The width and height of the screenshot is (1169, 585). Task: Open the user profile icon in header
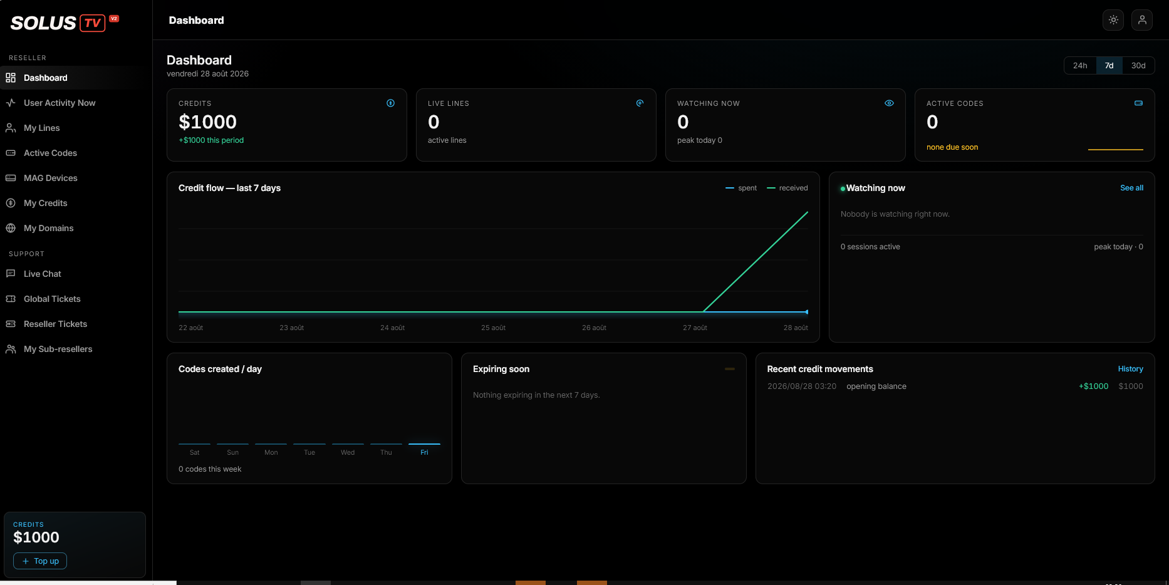(1142, 20)
